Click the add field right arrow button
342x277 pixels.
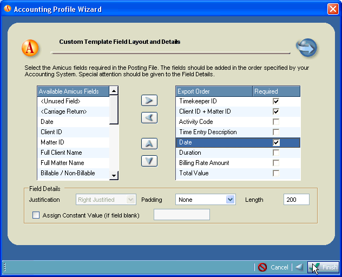pos(149,101)
